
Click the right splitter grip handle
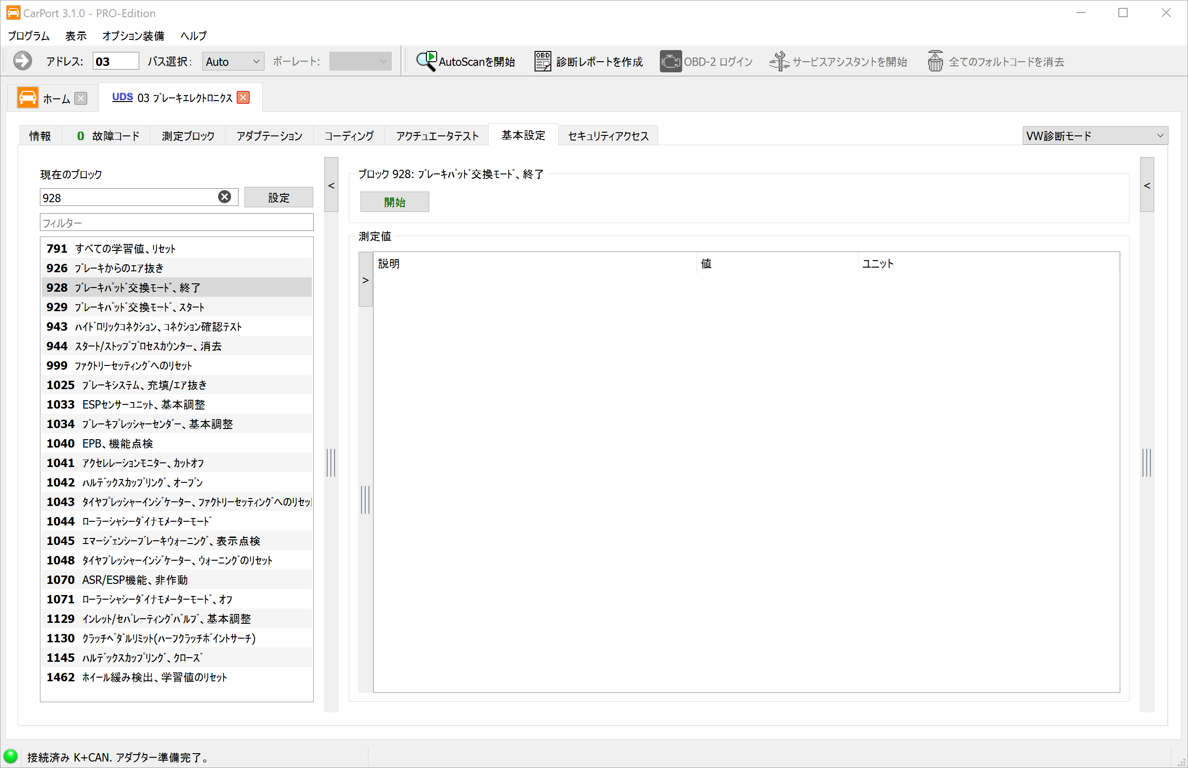(1147, 462)
